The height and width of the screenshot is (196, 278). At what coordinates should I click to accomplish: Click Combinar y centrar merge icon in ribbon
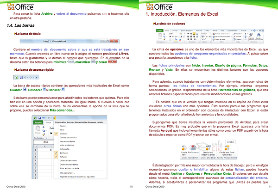197,37
